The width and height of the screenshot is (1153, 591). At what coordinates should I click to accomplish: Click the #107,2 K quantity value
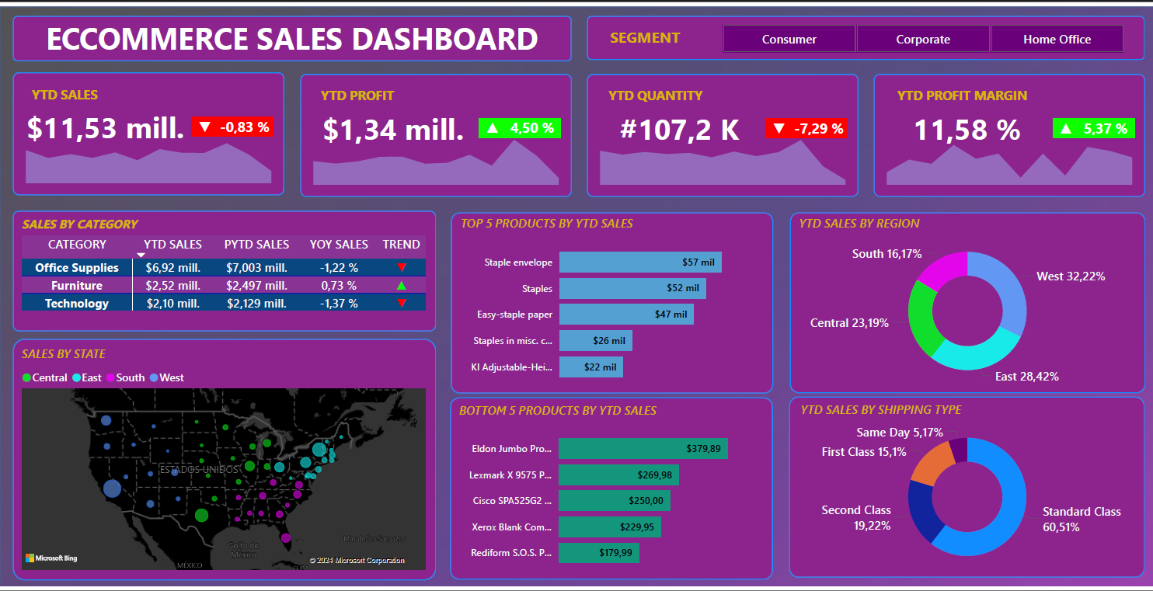click(680, 130)
